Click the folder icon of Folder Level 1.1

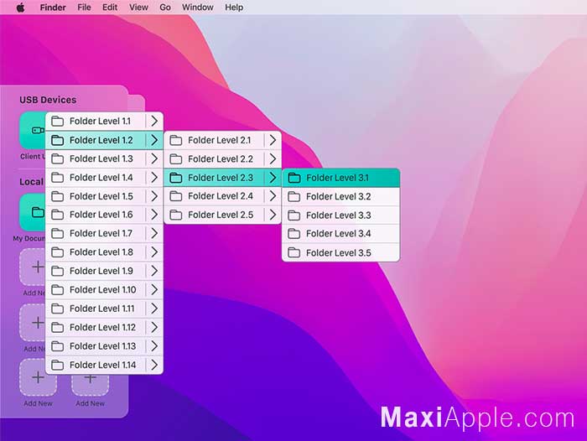pyautogui.click(x=57, y=121)
